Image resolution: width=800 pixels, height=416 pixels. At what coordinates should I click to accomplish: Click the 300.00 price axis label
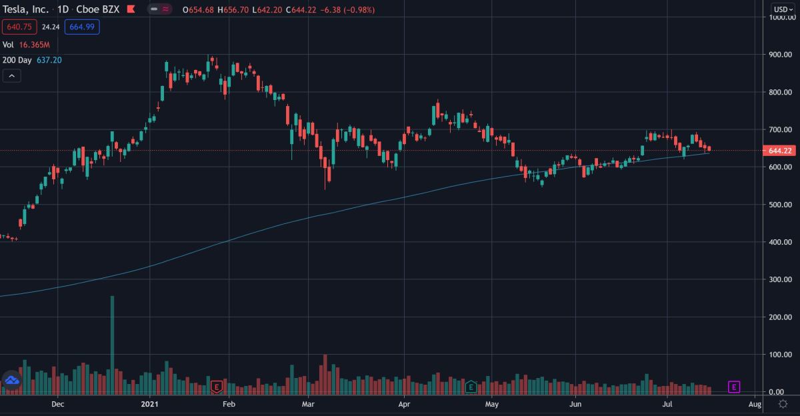pos(780,280)
